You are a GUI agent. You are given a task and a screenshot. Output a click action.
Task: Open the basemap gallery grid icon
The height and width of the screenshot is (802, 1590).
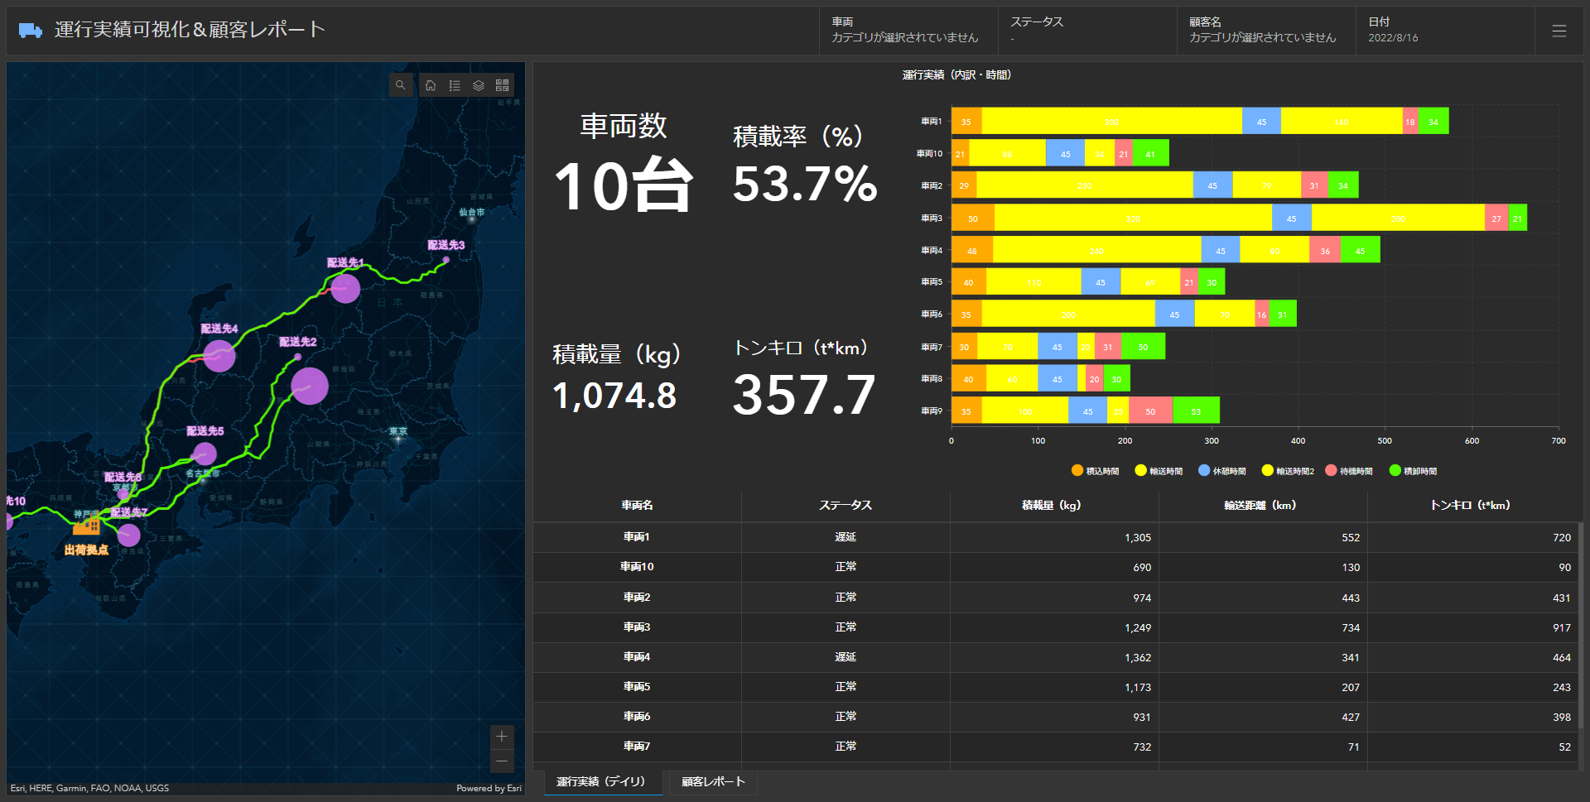pyautogui.click(x=502, y=85)
